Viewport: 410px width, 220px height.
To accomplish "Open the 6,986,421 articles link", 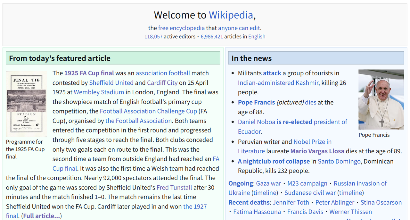I will pos(212,37).
